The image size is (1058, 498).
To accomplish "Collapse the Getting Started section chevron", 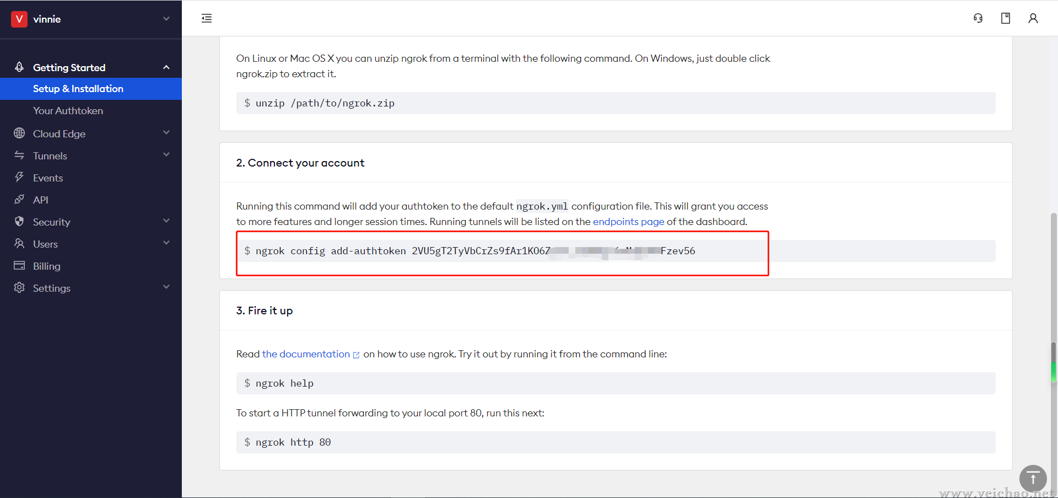I will (166, 67).
